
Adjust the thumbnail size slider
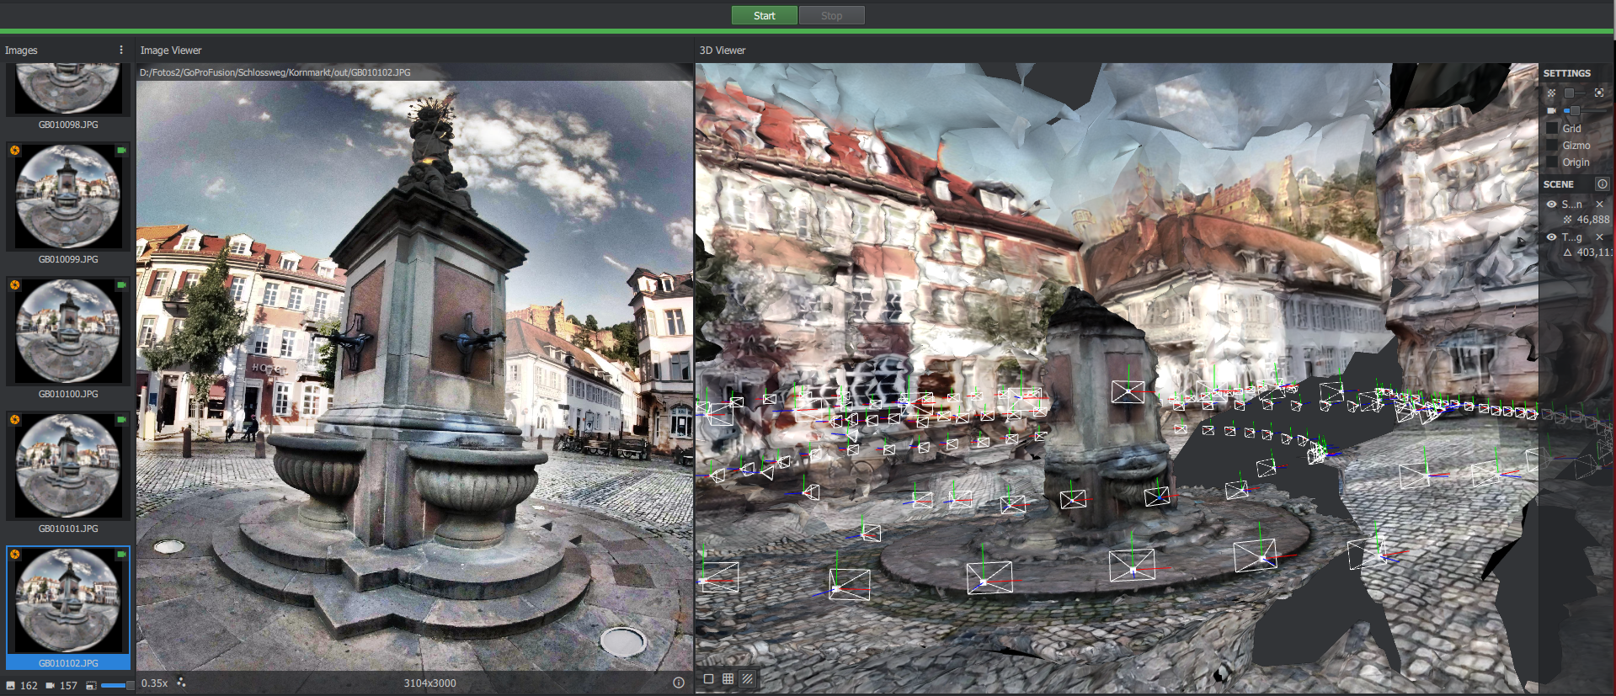[x=116, y=685]
